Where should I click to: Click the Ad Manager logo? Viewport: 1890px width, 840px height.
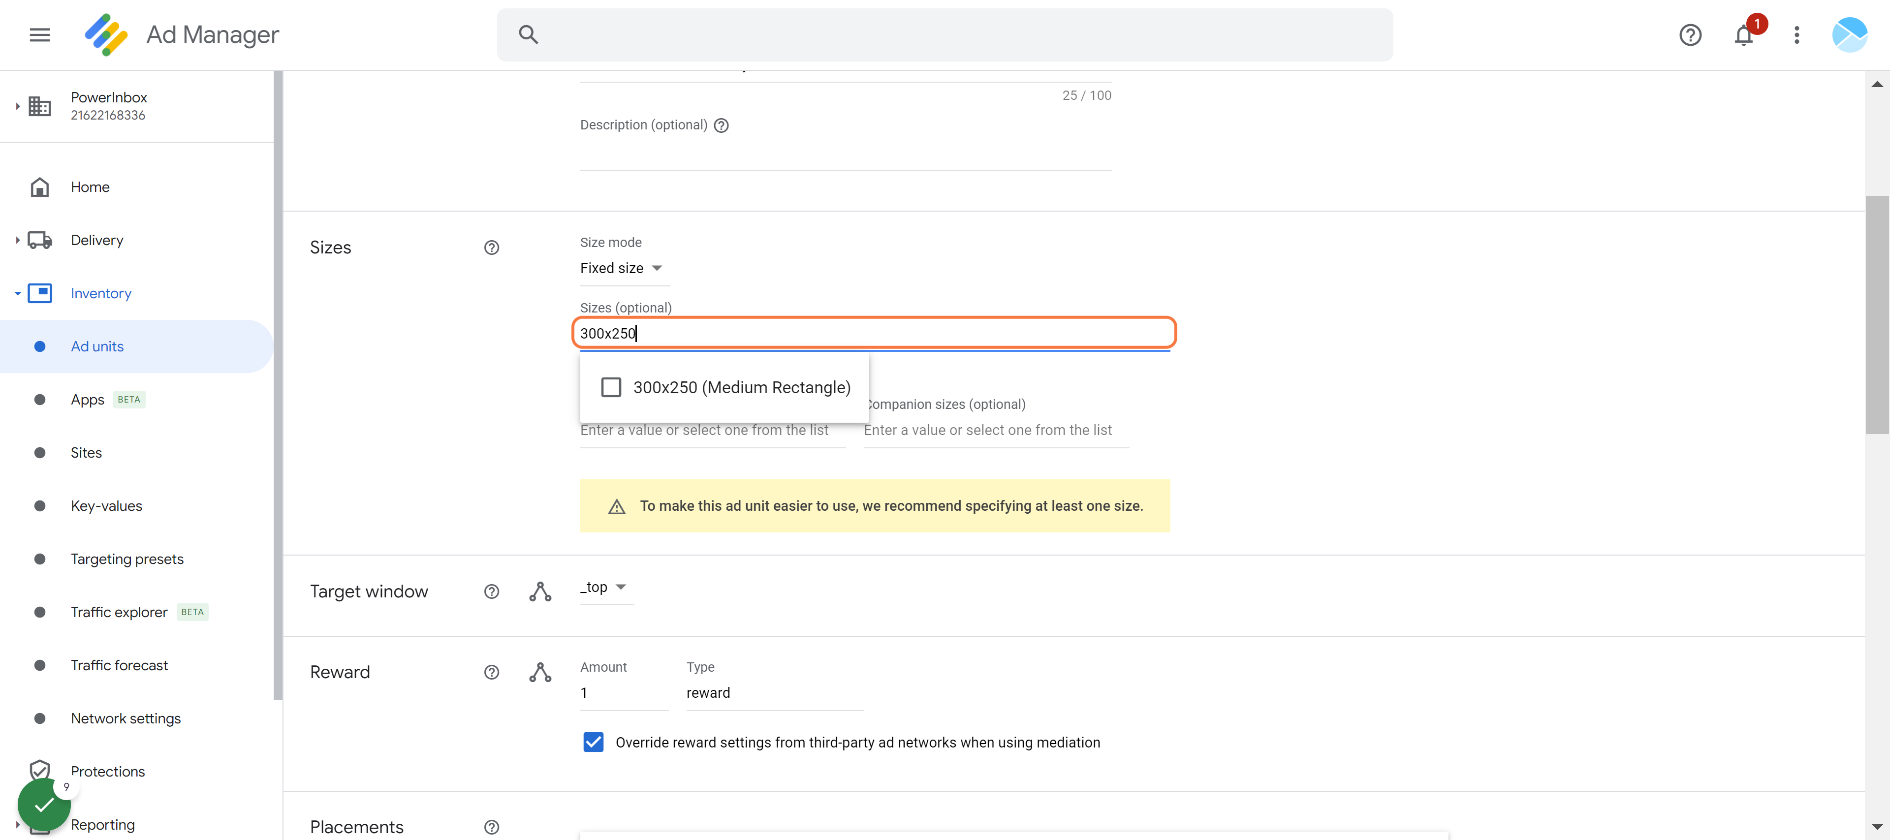pos(106,34)
